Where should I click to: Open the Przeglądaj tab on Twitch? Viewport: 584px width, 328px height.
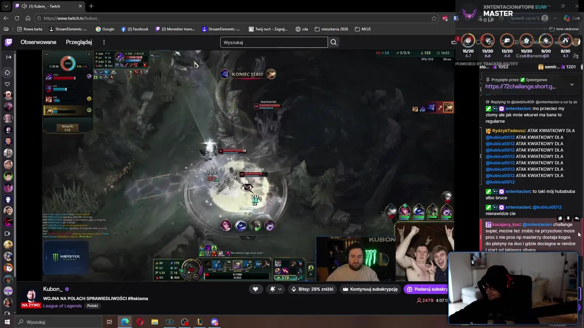[79, 42]
